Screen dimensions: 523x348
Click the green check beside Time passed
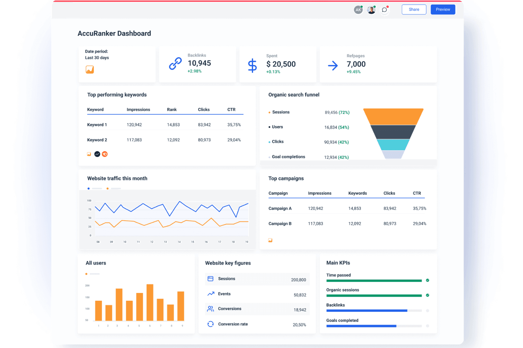[428, 280]
